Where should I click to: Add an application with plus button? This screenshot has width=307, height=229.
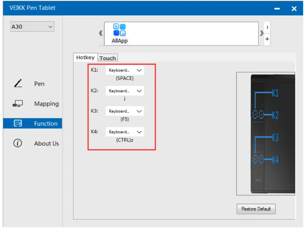pyautogui.click(x=267, y=39)
